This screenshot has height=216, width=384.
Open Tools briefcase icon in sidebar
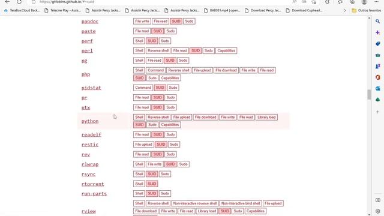pyautogui.click(x=377, y=55)
